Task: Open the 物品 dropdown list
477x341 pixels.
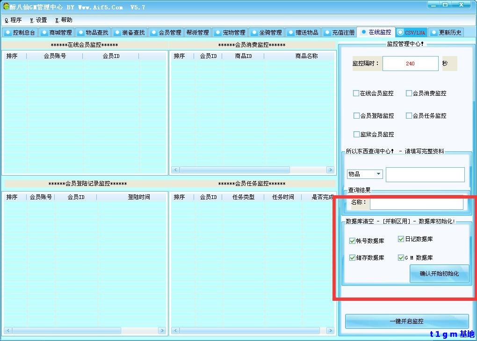Action: tap(380, 174)
